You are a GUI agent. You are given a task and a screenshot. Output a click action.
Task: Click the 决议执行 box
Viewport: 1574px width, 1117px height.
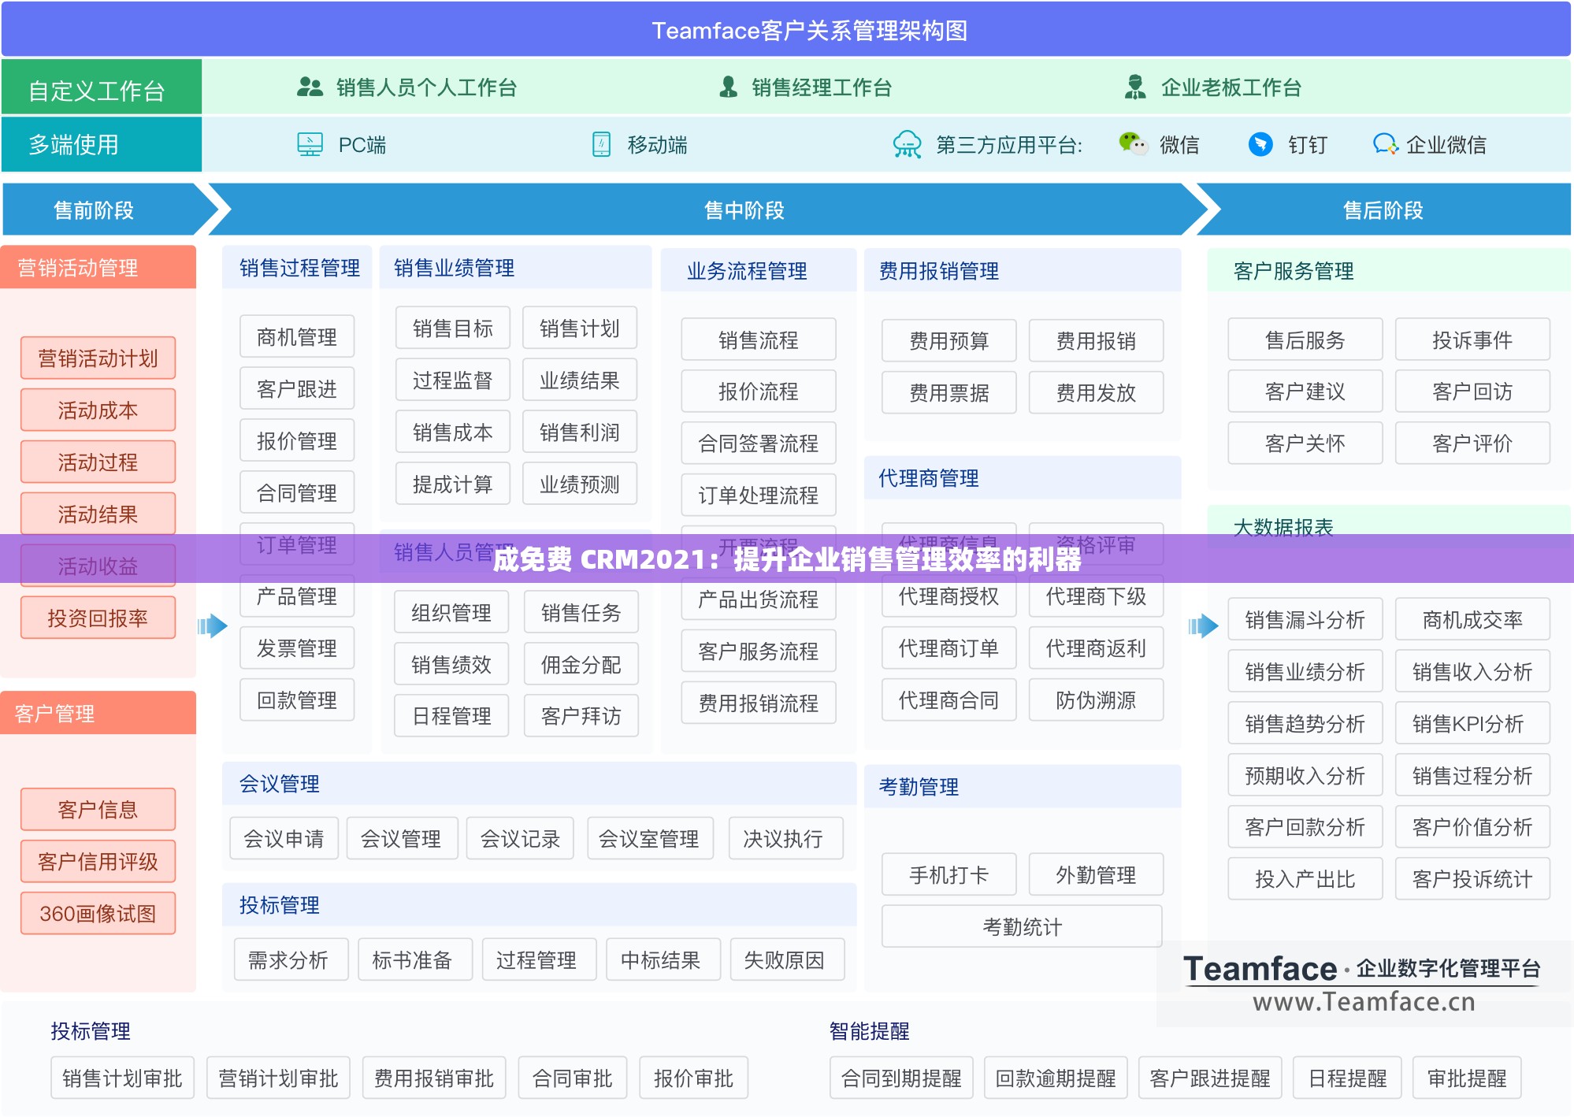(x=785, y=838)
